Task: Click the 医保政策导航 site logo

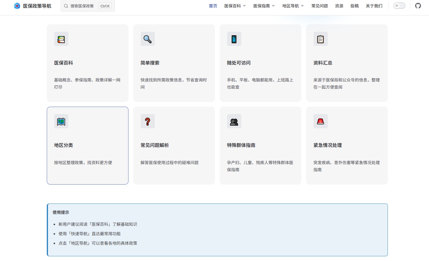Action: [33, 5]
